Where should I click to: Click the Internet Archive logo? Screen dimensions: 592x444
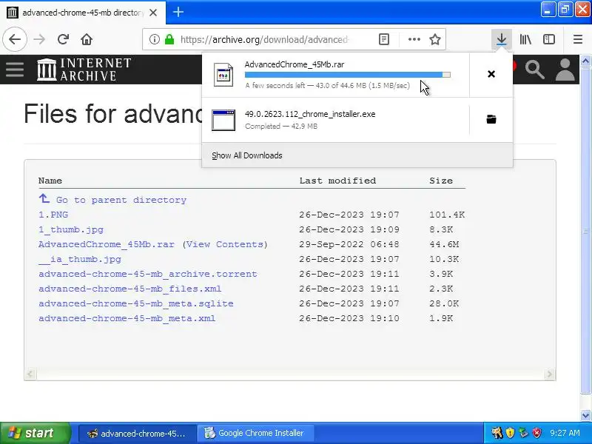pyautogui.click(x=84, y=70)
